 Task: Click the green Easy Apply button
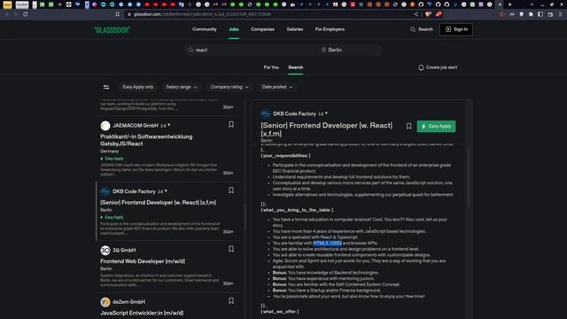click(436, 126)
